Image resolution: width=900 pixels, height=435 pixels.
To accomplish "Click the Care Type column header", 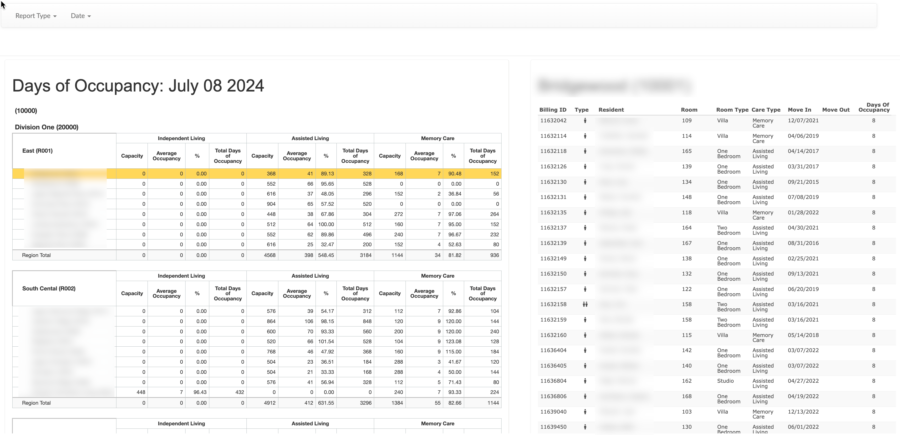I will [x=766, y=110].
